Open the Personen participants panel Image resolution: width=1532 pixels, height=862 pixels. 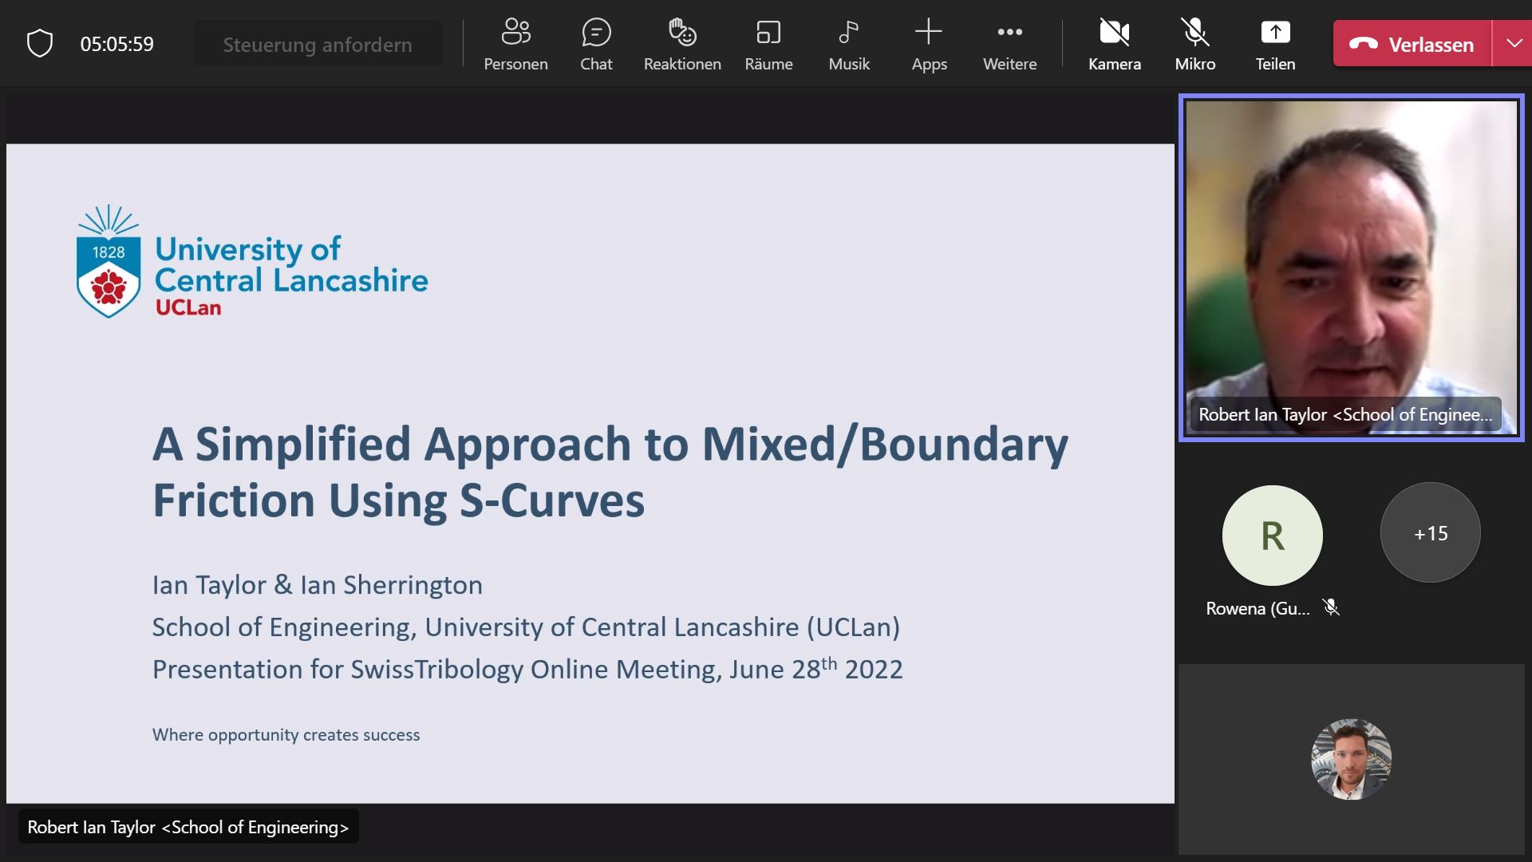[515, 45]
